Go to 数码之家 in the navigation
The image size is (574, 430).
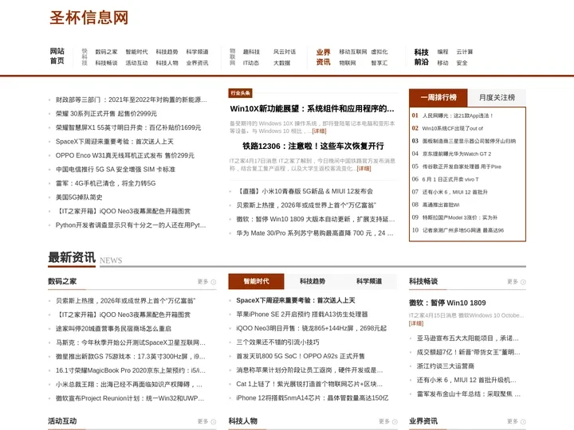(106, 52)
